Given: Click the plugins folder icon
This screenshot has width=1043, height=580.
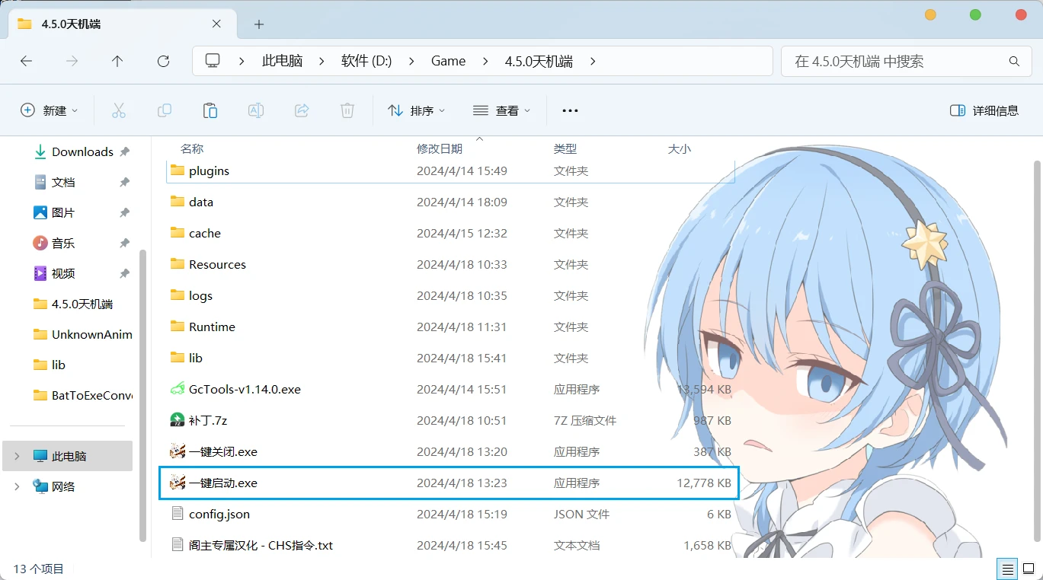Looking at the screenshot, I should click(x=178, y=170).
